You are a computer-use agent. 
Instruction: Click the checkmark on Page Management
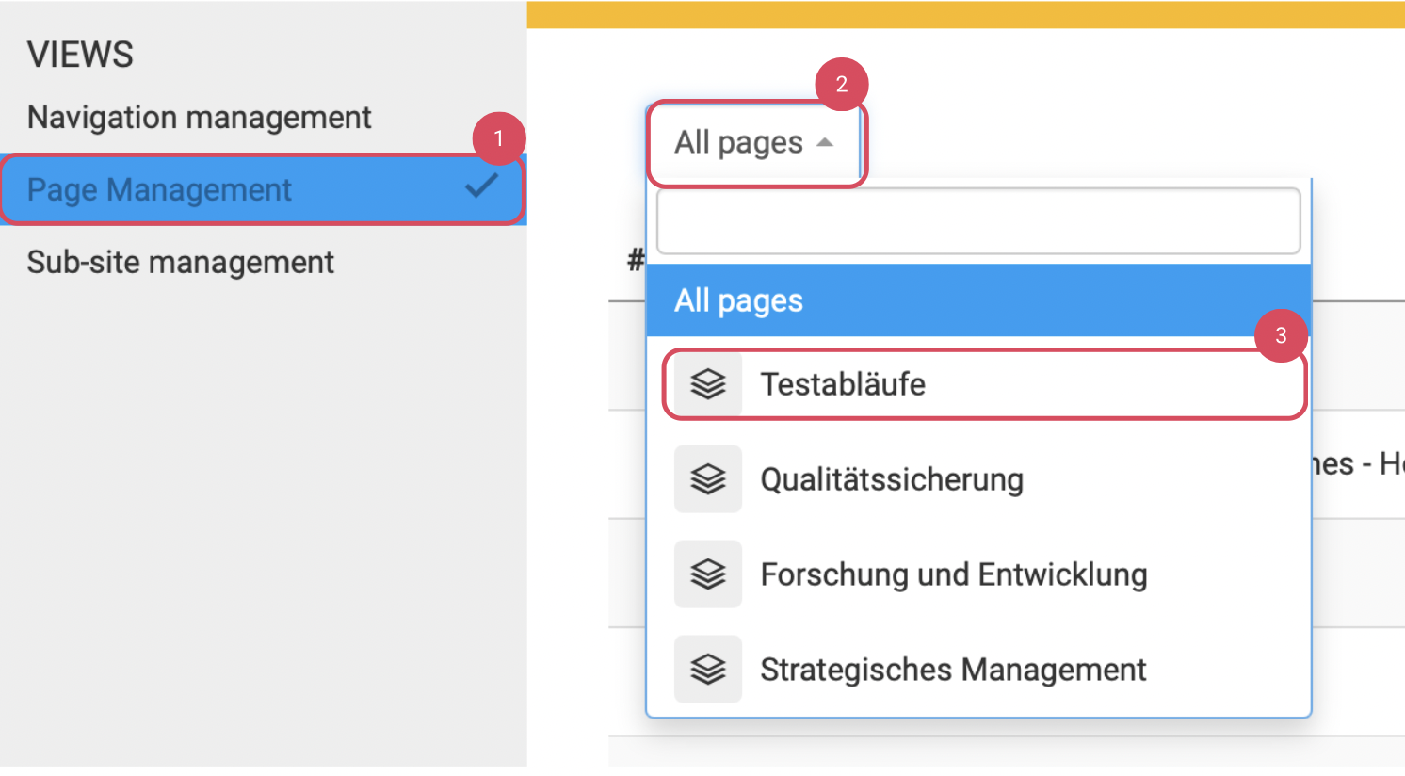pos(481,186)
